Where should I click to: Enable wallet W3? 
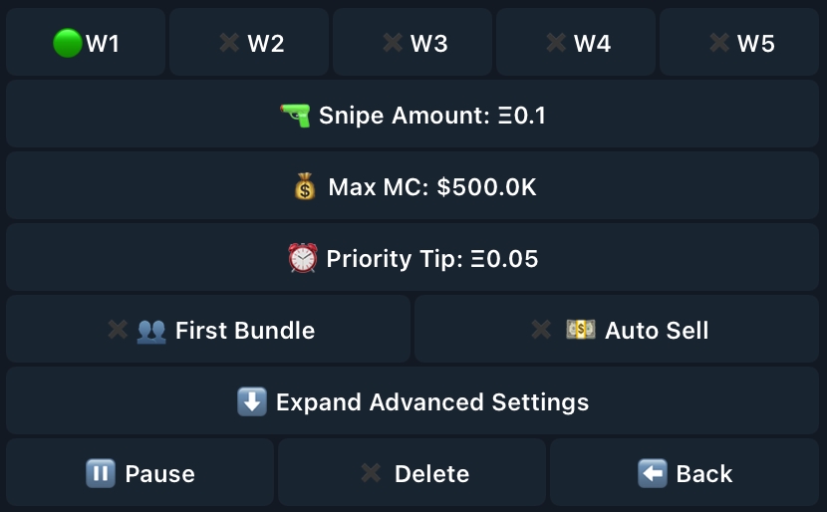pyautogui.click(x=413, y=42)
